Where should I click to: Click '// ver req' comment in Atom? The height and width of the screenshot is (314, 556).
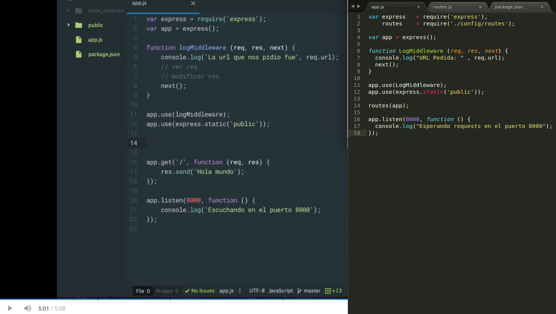[179, 67]
